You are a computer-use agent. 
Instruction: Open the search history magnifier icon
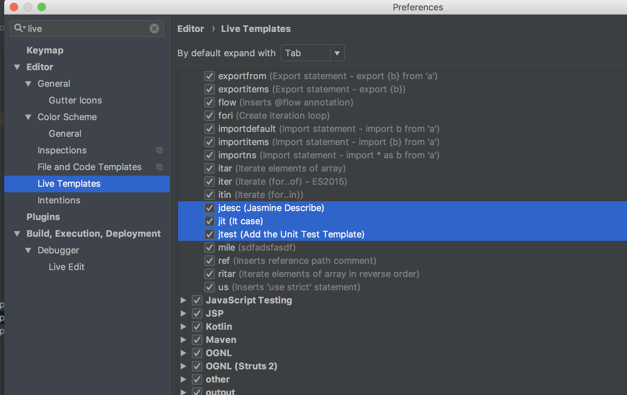coord(19,28)
